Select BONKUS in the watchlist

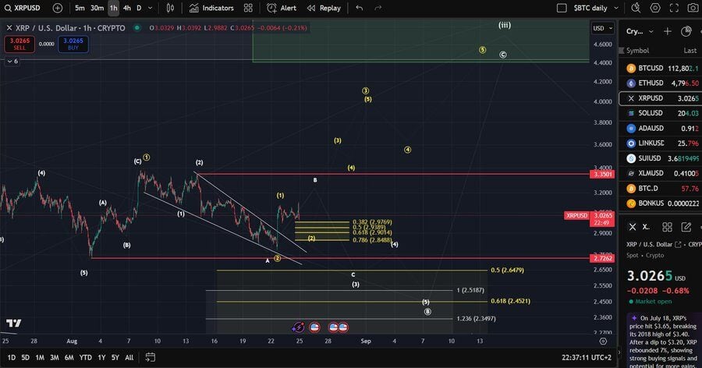tap(661, 203)
